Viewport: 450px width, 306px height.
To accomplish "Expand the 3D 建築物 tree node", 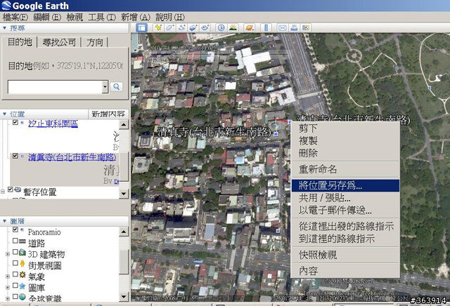I will pos(8,254).
